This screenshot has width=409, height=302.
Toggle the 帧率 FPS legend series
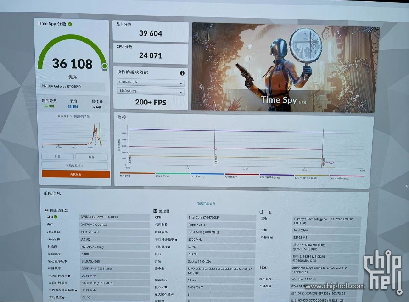click(x=137, y=175)
